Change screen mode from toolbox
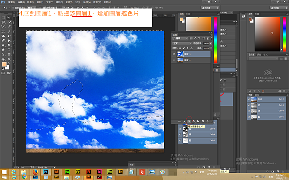The image size is (289, 180). (9, 73)
